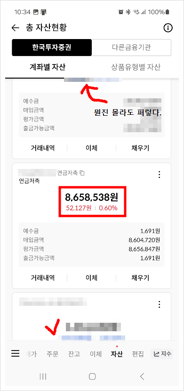The height and width of the screenshot is (391, 184).
Task: Select the 0.60% return rate
Action: pyautogui.click(x=108, y=208)
